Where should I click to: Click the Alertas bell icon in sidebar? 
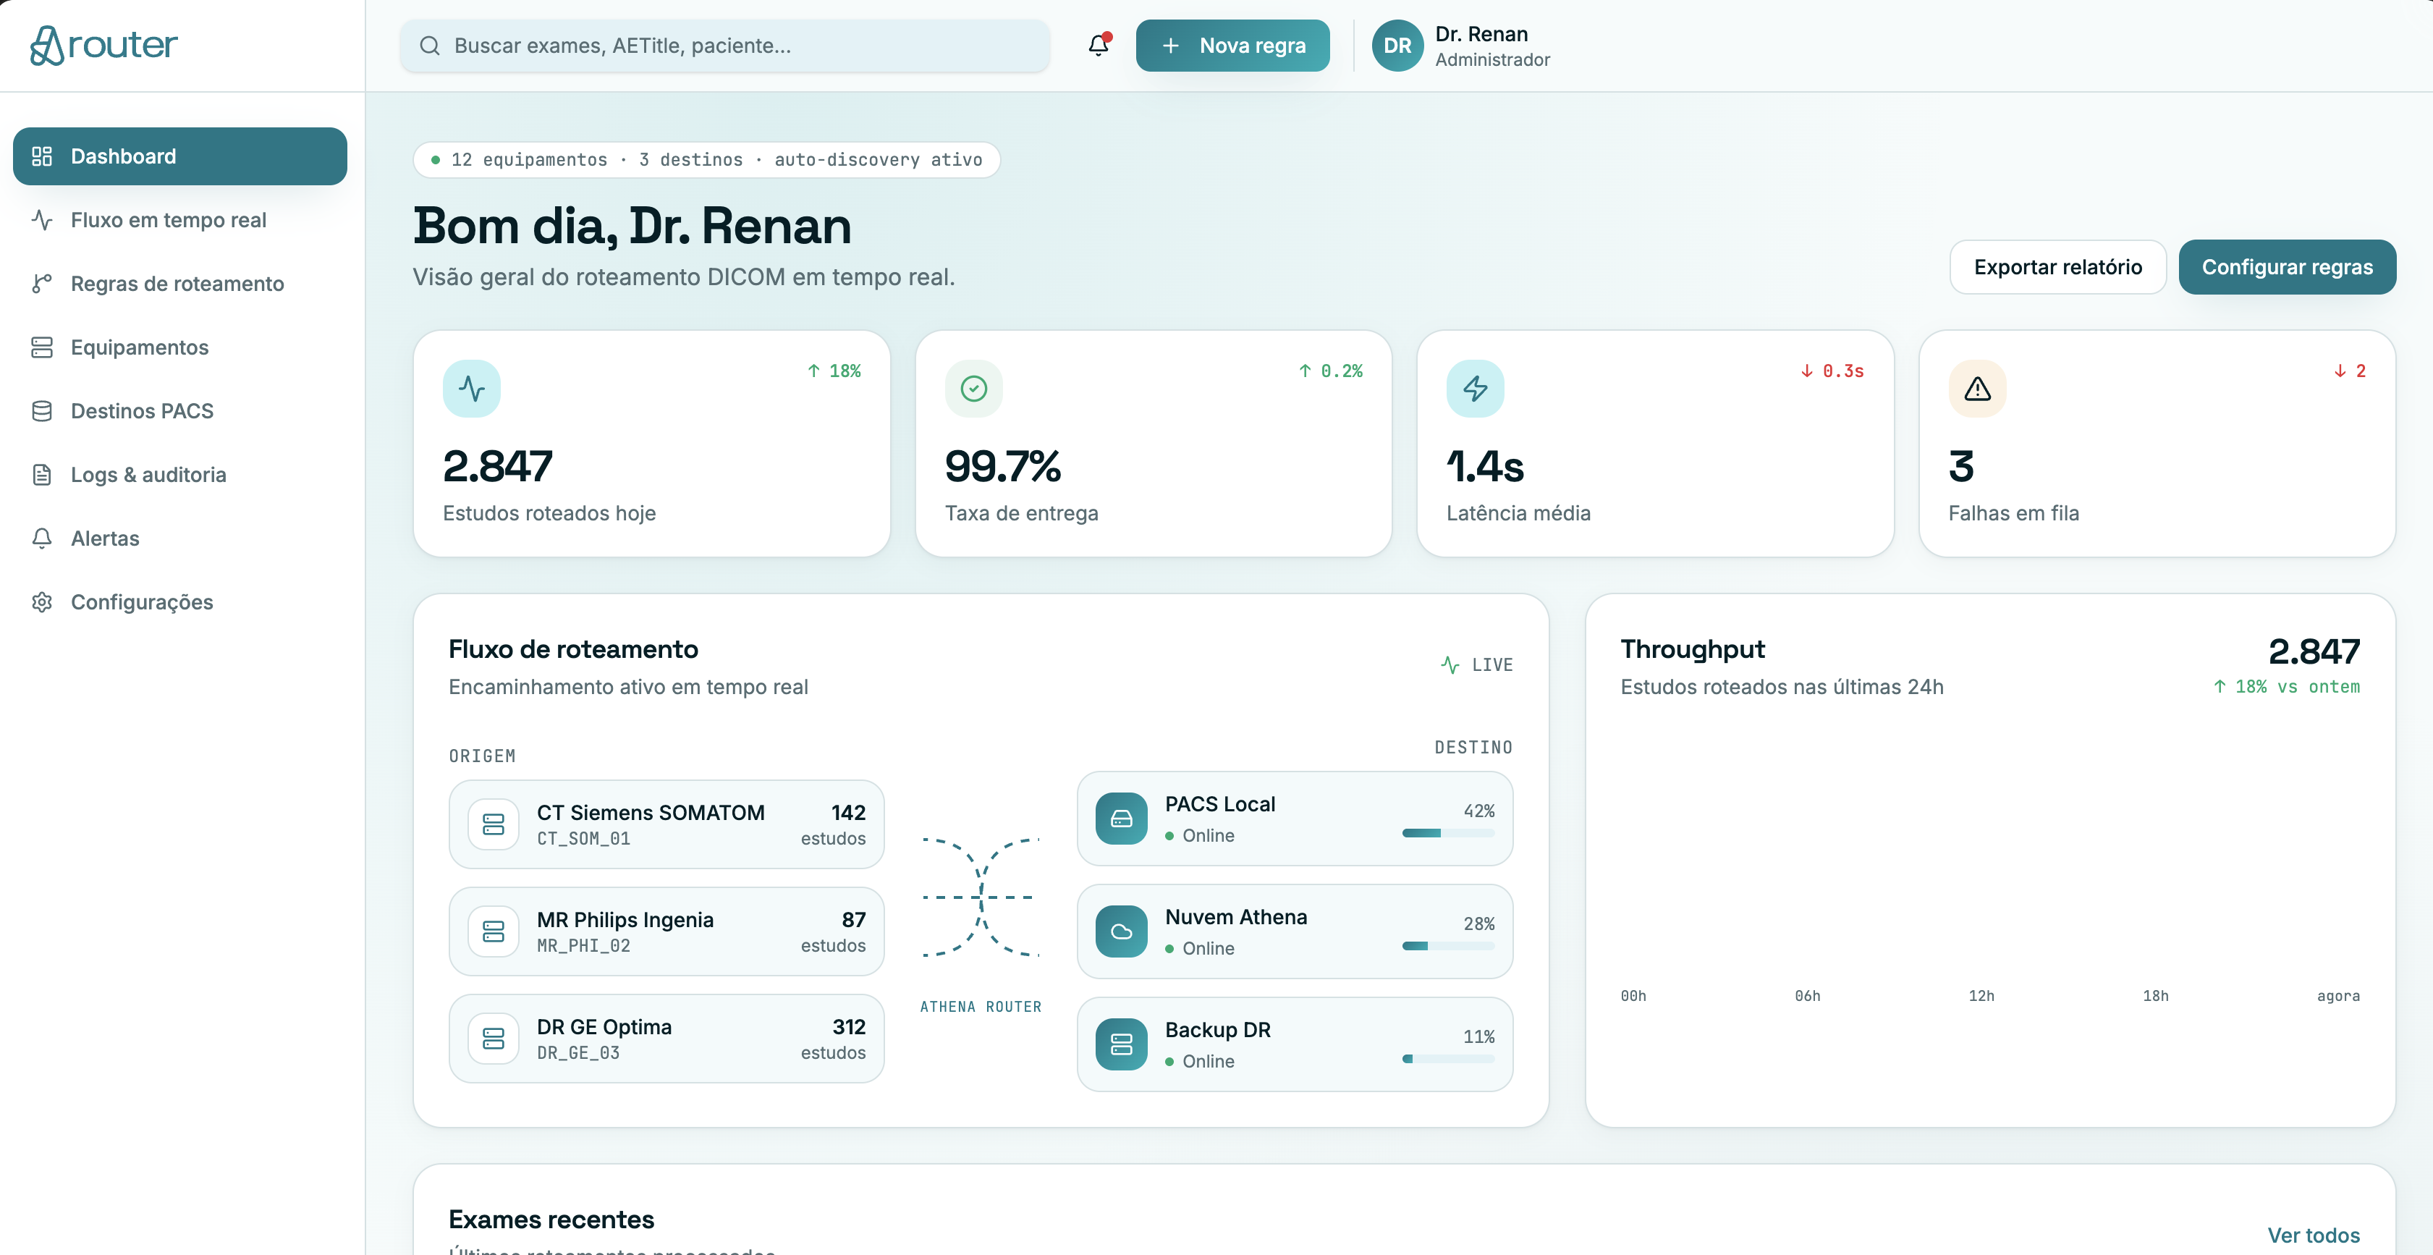tap(43, 538)
